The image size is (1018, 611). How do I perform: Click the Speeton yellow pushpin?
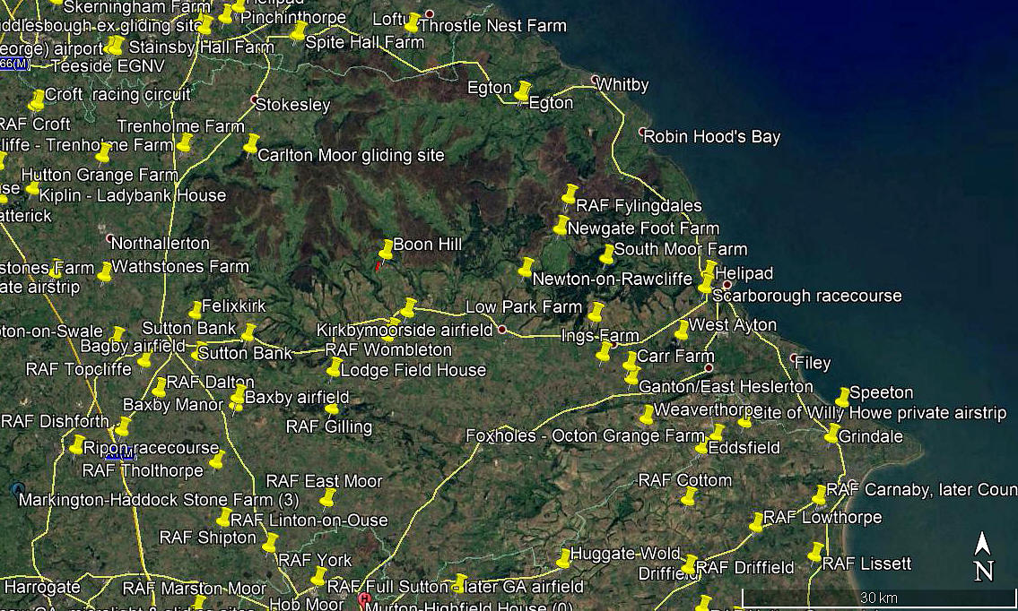click(x=843, y=397)
